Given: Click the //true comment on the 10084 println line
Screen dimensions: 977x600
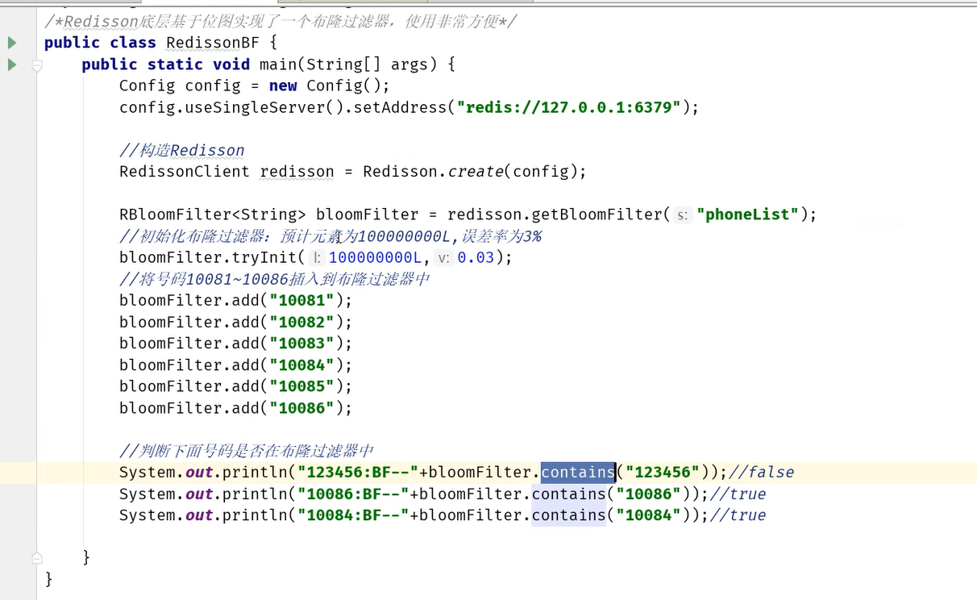Looking at the screenshot, I should [x=738, y=515].
